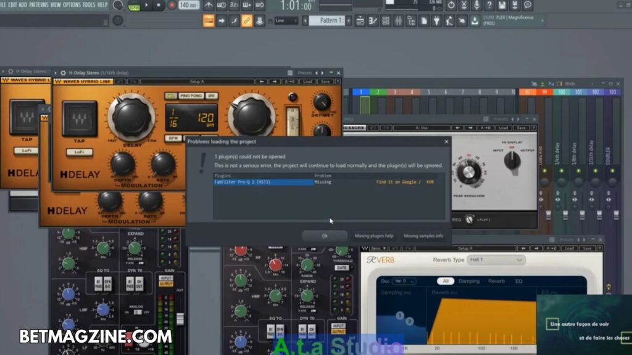Click the time display 1:01:00
The image size is (632, 355).
point(296,6)
